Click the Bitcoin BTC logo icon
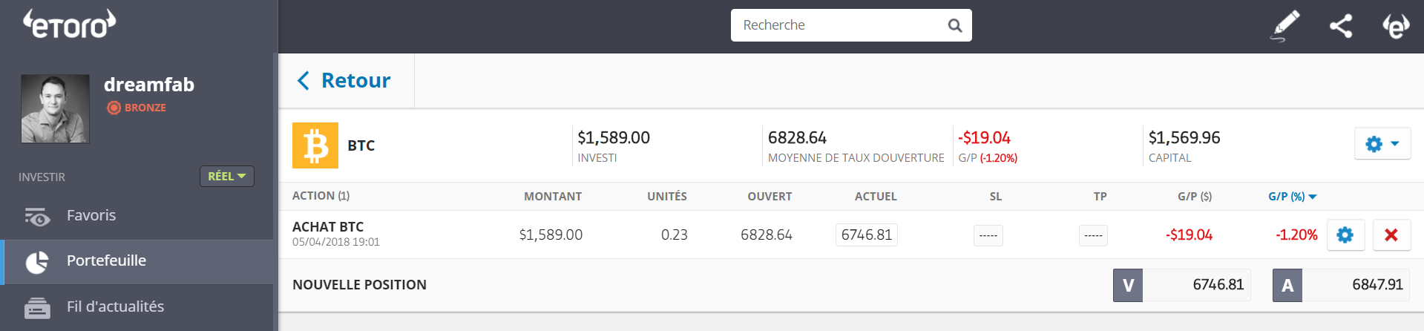Viewport: 1424px width, 331px height. (x=315, y=145)
